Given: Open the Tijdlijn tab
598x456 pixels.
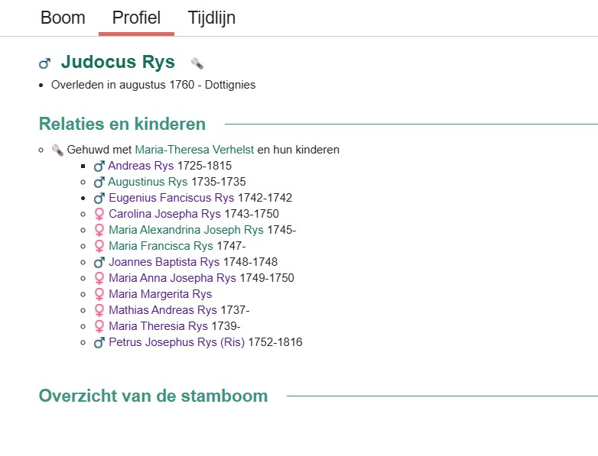Looking at the screenshot, I should tap(212, 18).
